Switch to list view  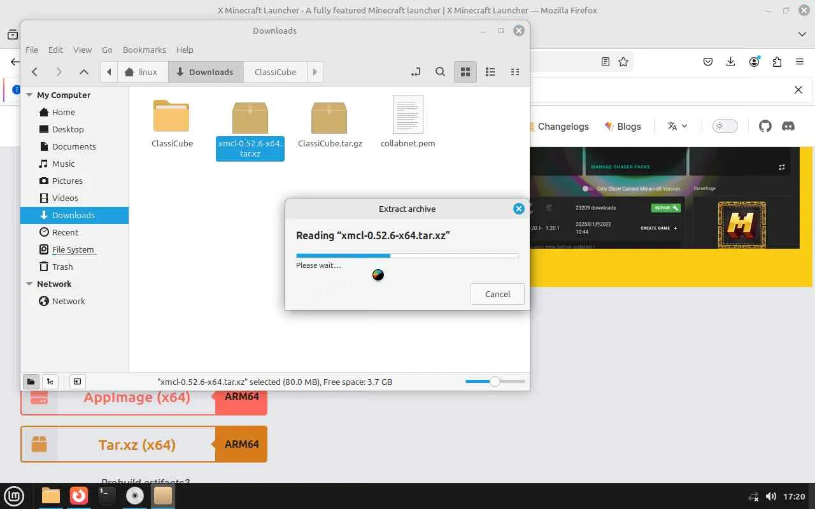coord(490,72)
